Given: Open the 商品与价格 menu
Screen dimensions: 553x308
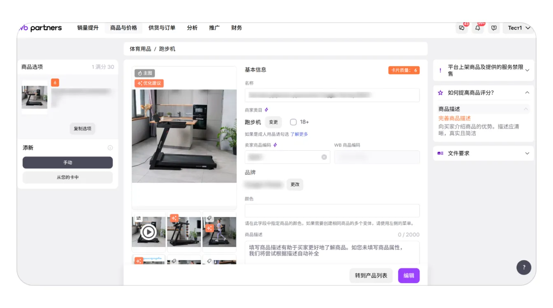Looking at the screenshot, I should click(x=124, y=28).
